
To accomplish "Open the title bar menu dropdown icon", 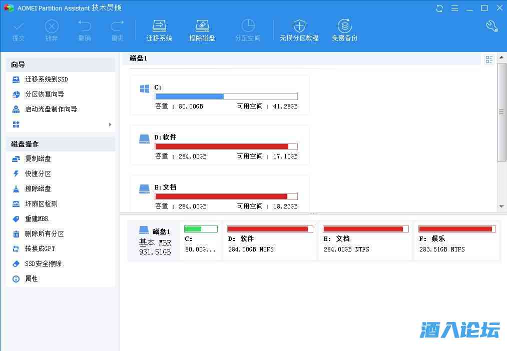I will click(454, 8).
